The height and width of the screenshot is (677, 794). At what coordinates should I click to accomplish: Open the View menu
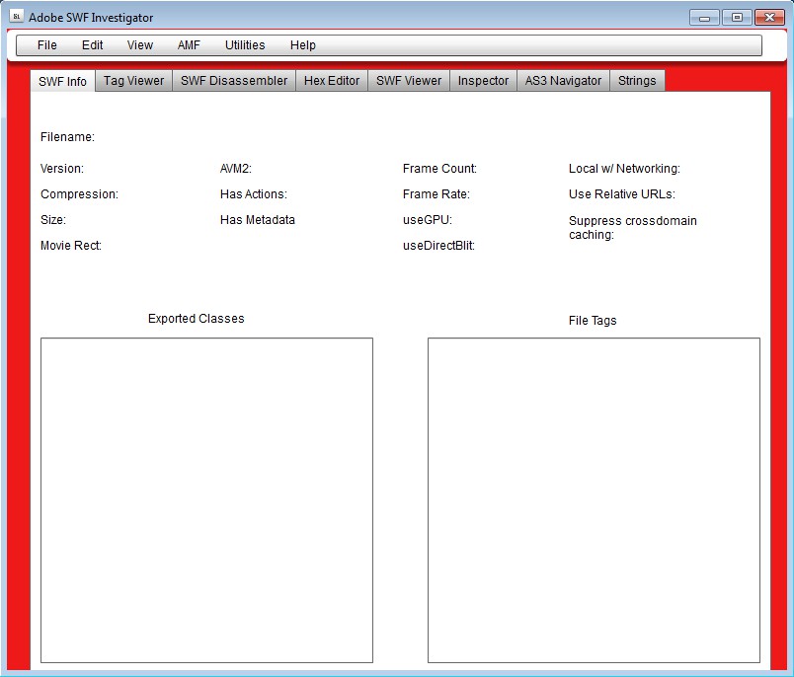coord(140,45)
